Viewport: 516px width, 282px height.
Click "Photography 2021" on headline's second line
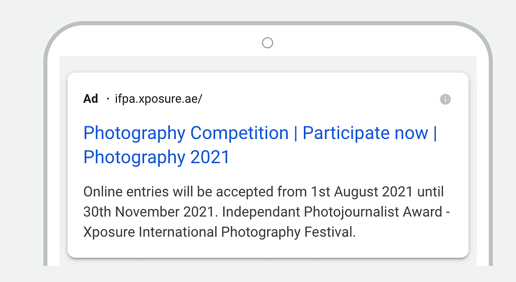(156, 158)
